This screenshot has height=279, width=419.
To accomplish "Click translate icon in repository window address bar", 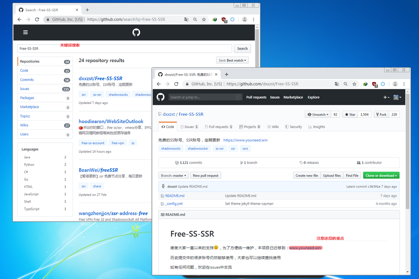I will click(x=337, y=84).
